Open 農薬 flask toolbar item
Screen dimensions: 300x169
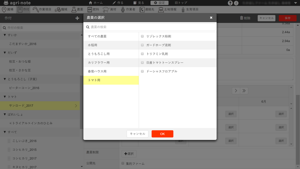click(77, 9)
